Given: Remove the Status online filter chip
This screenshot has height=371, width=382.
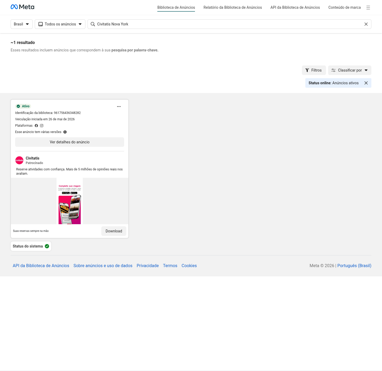Looking at the screenshot, I should tap(366, 83).
